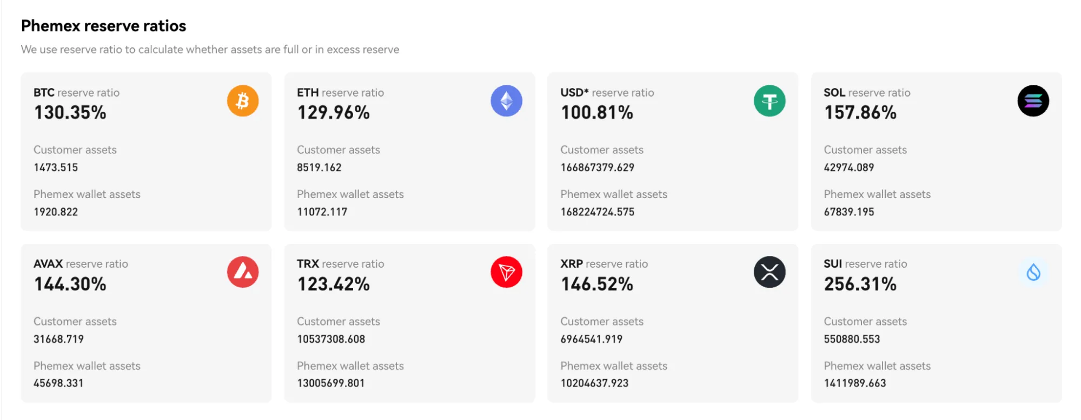
Task: Click Customer assets label in AVAX card
Action: click(75, 321)
